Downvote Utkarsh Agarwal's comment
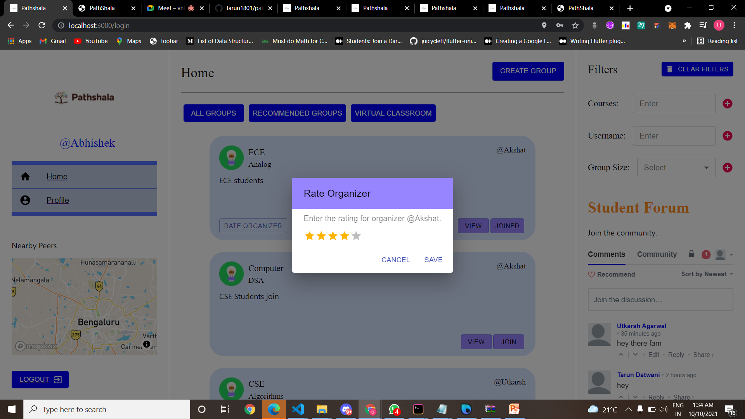 tap(635, 355)
